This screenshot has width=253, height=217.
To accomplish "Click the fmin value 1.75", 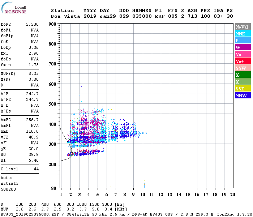I will 34,65.
